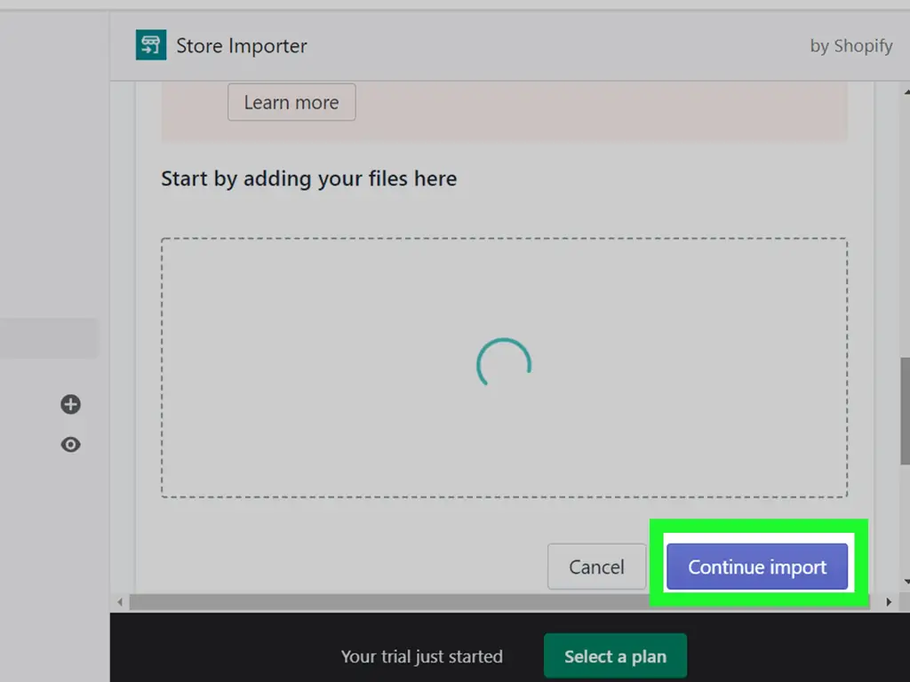This screenshot has width=910, height=682.
Task: Click the Store Importer title text
Action: pyautogui.click(x=242, y=46)
